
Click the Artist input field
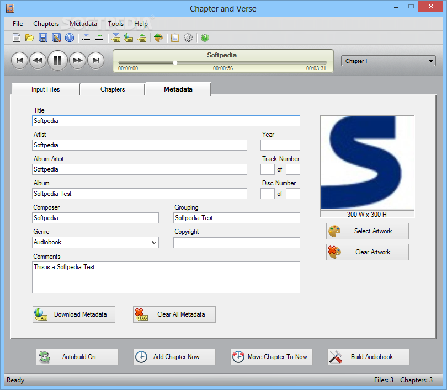coord(140,145)
